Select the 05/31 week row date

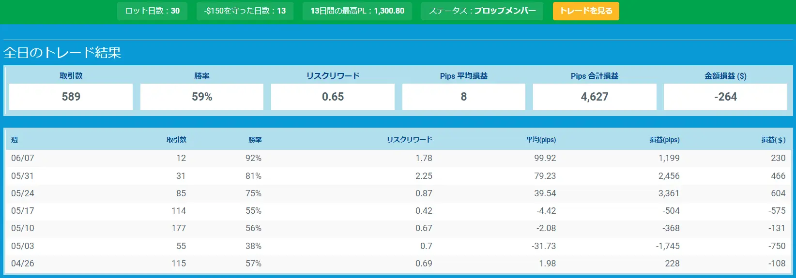(x=23, y=176)
